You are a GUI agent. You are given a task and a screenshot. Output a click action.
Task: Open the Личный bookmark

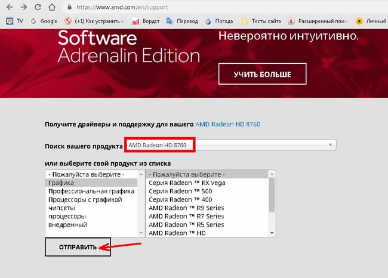tap(371, 21)
